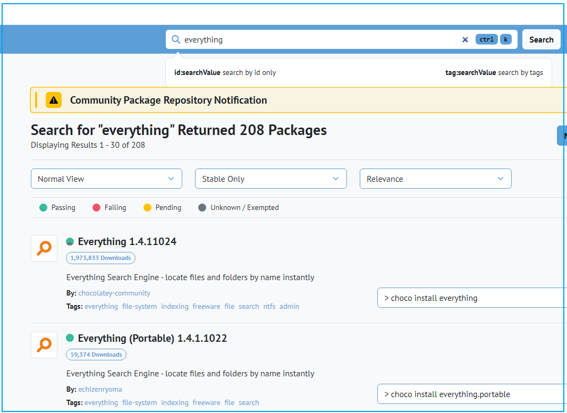567x413 pixels.
Task: Click 'file-system' tag under Everything (Portable)
Action: coord(140,402)
